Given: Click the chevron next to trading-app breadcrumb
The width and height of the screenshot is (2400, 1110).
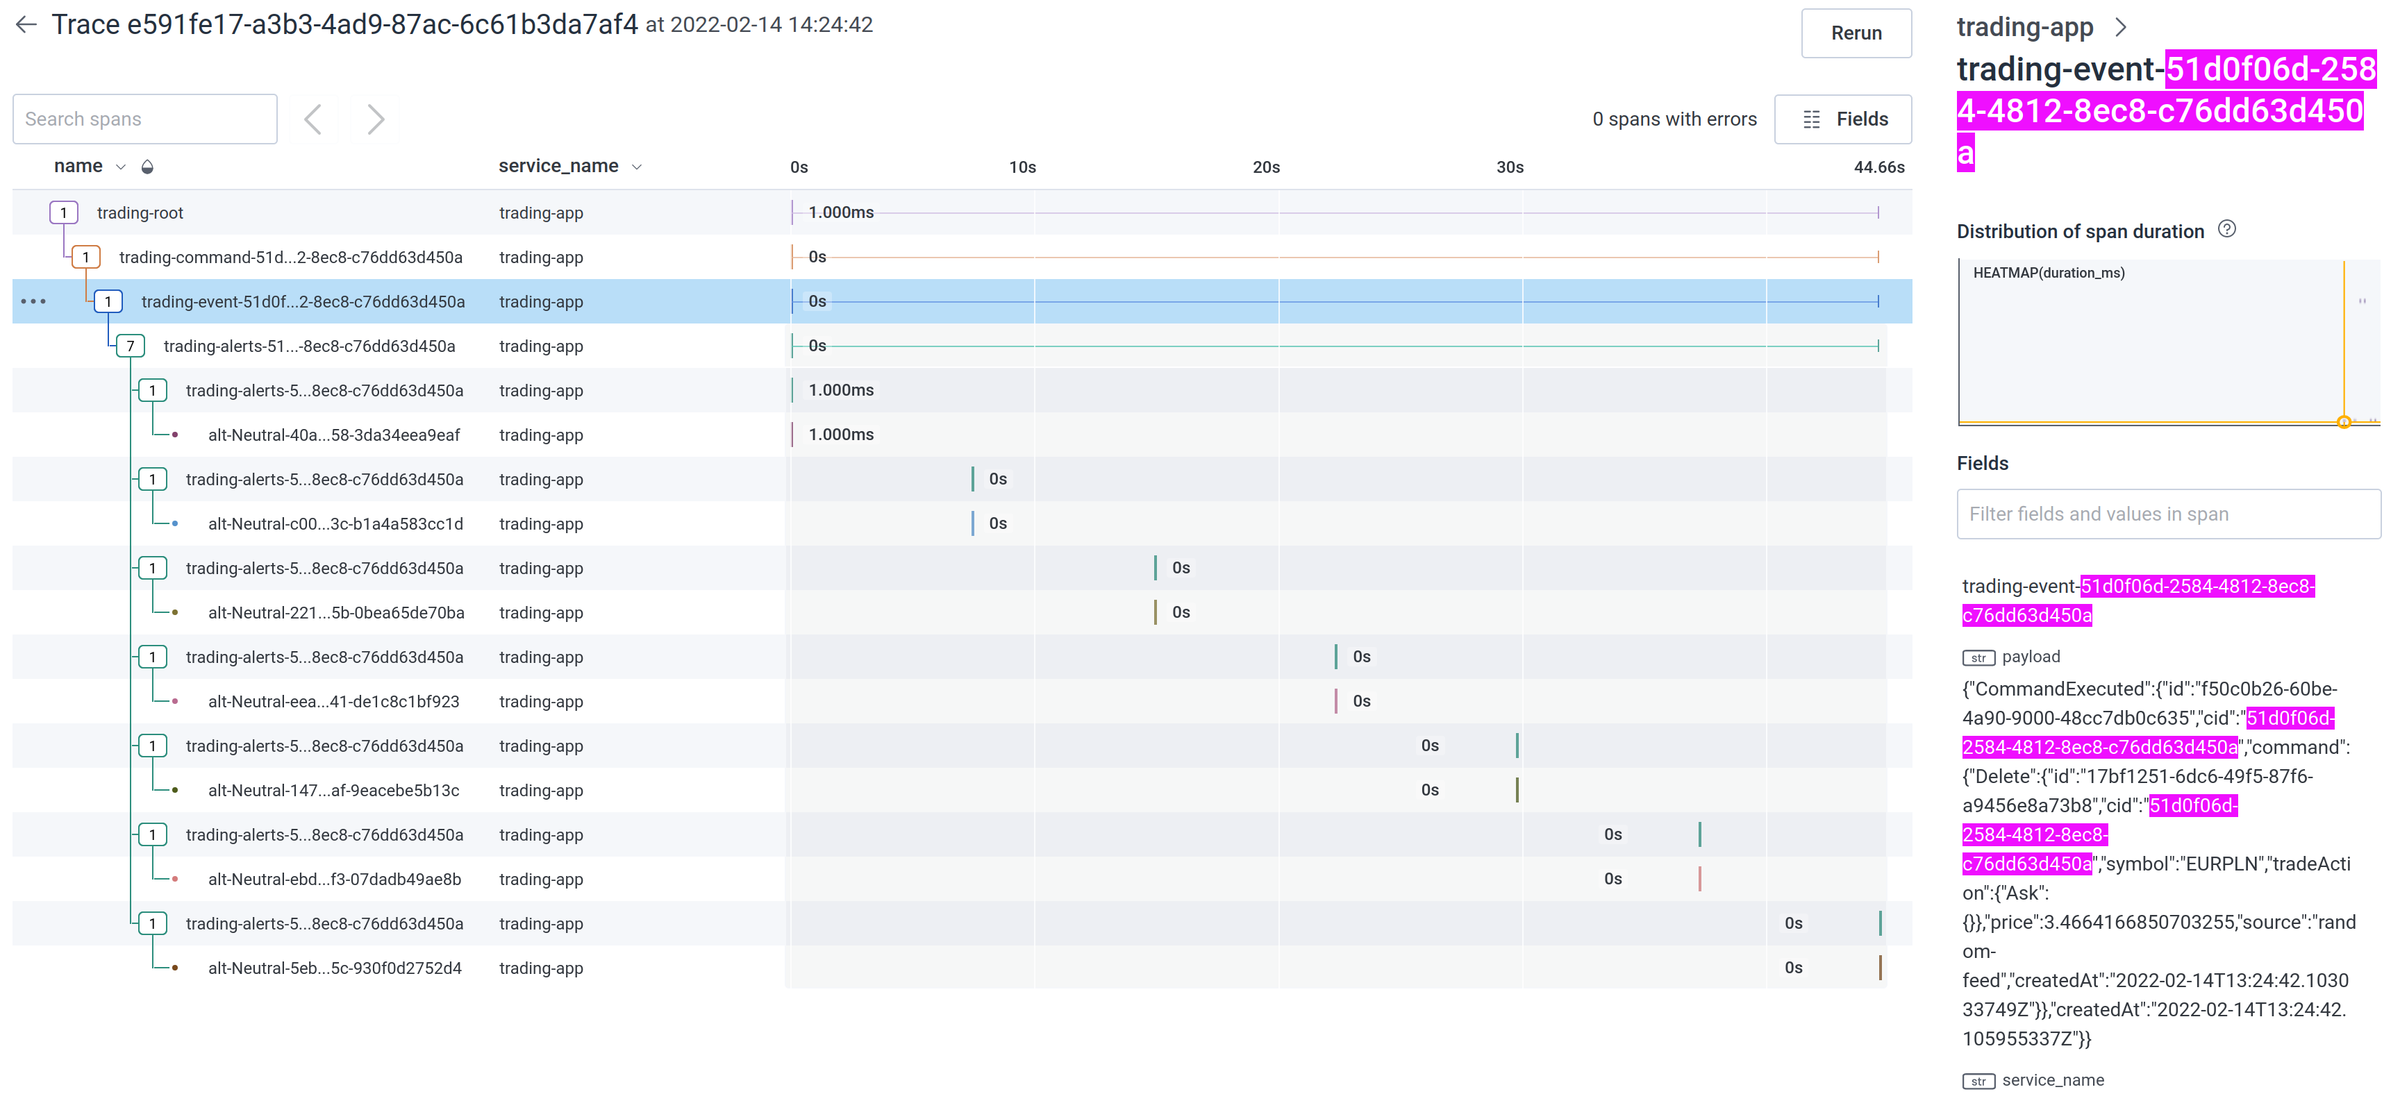Looking at the screenshot, I should click(x=2122, y=27).
